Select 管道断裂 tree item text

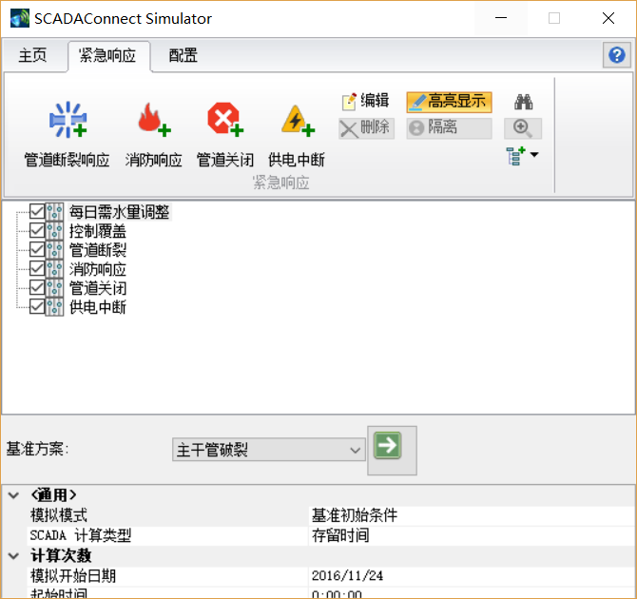click(x=98, y=250)
